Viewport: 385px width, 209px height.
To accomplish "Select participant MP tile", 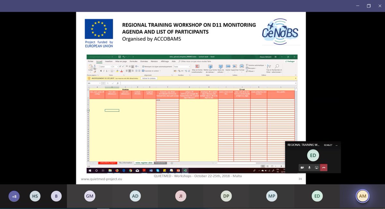I will click(x=271, y=196).
